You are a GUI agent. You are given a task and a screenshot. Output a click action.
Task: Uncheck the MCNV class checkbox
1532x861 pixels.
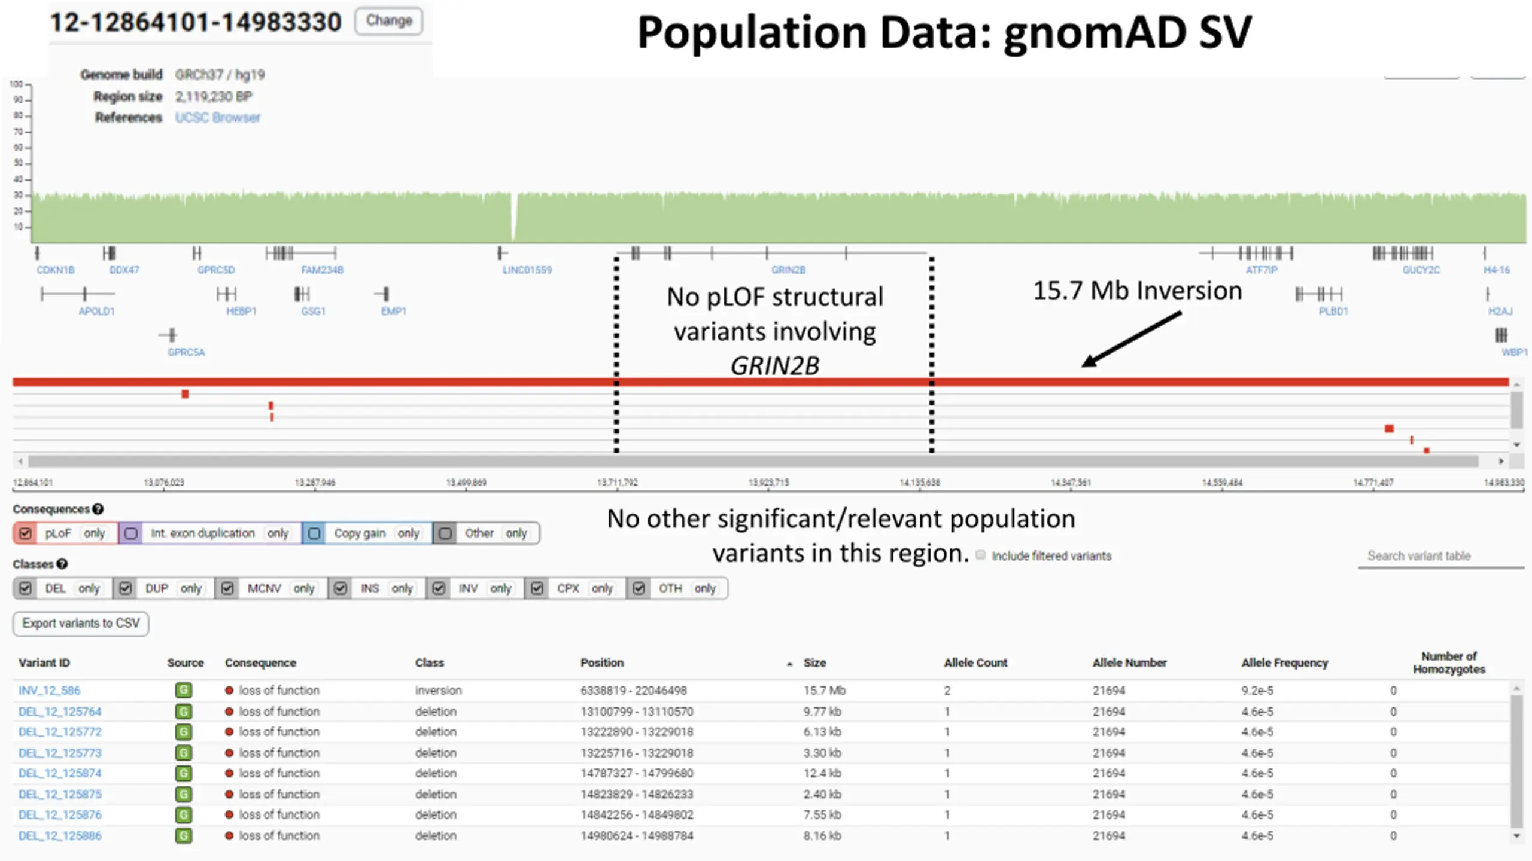tap(227, 588)
